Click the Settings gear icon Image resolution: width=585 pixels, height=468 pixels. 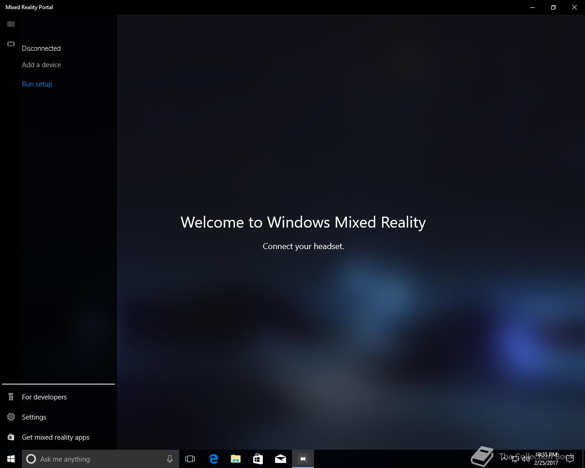click(x=11, y=417)
